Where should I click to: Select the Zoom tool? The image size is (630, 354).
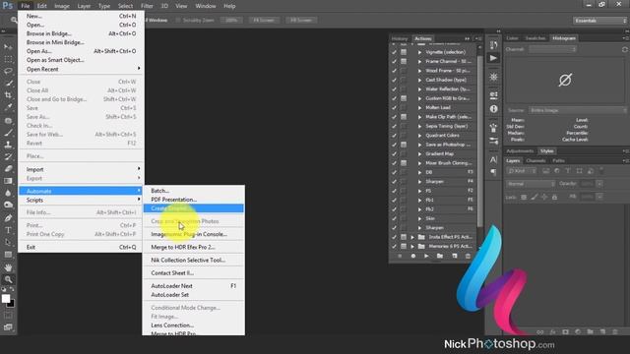8,279
